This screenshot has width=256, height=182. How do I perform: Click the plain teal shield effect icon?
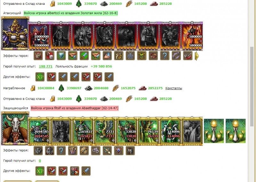61,56
